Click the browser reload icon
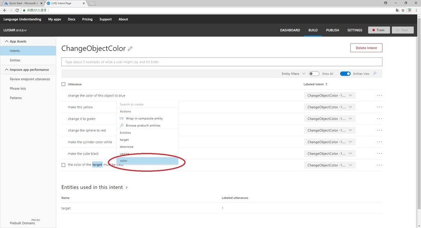This screenshot has width=421, height=228. click(17, 10)
